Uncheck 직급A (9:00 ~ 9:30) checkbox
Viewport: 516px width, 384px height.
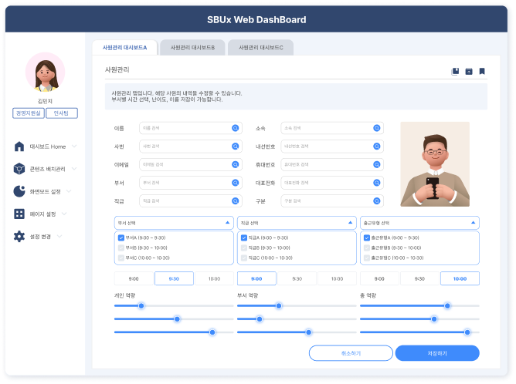[244, 237]
